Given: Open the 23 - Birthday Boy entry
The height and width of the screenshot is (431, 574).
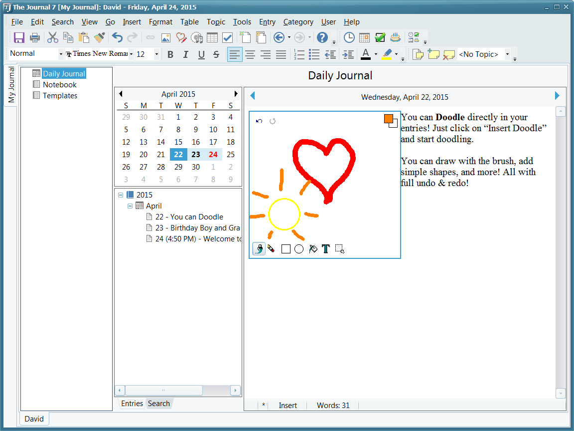Looking at the screenshot, I should pyautogui.click(x=197, y=228).
